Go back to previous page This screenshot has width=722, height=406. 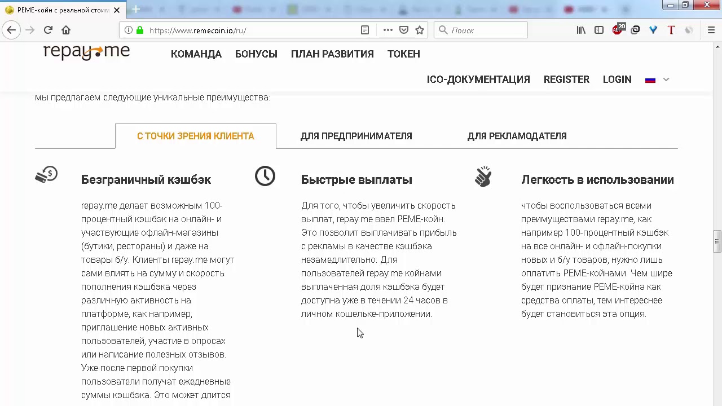coord(11,30)
